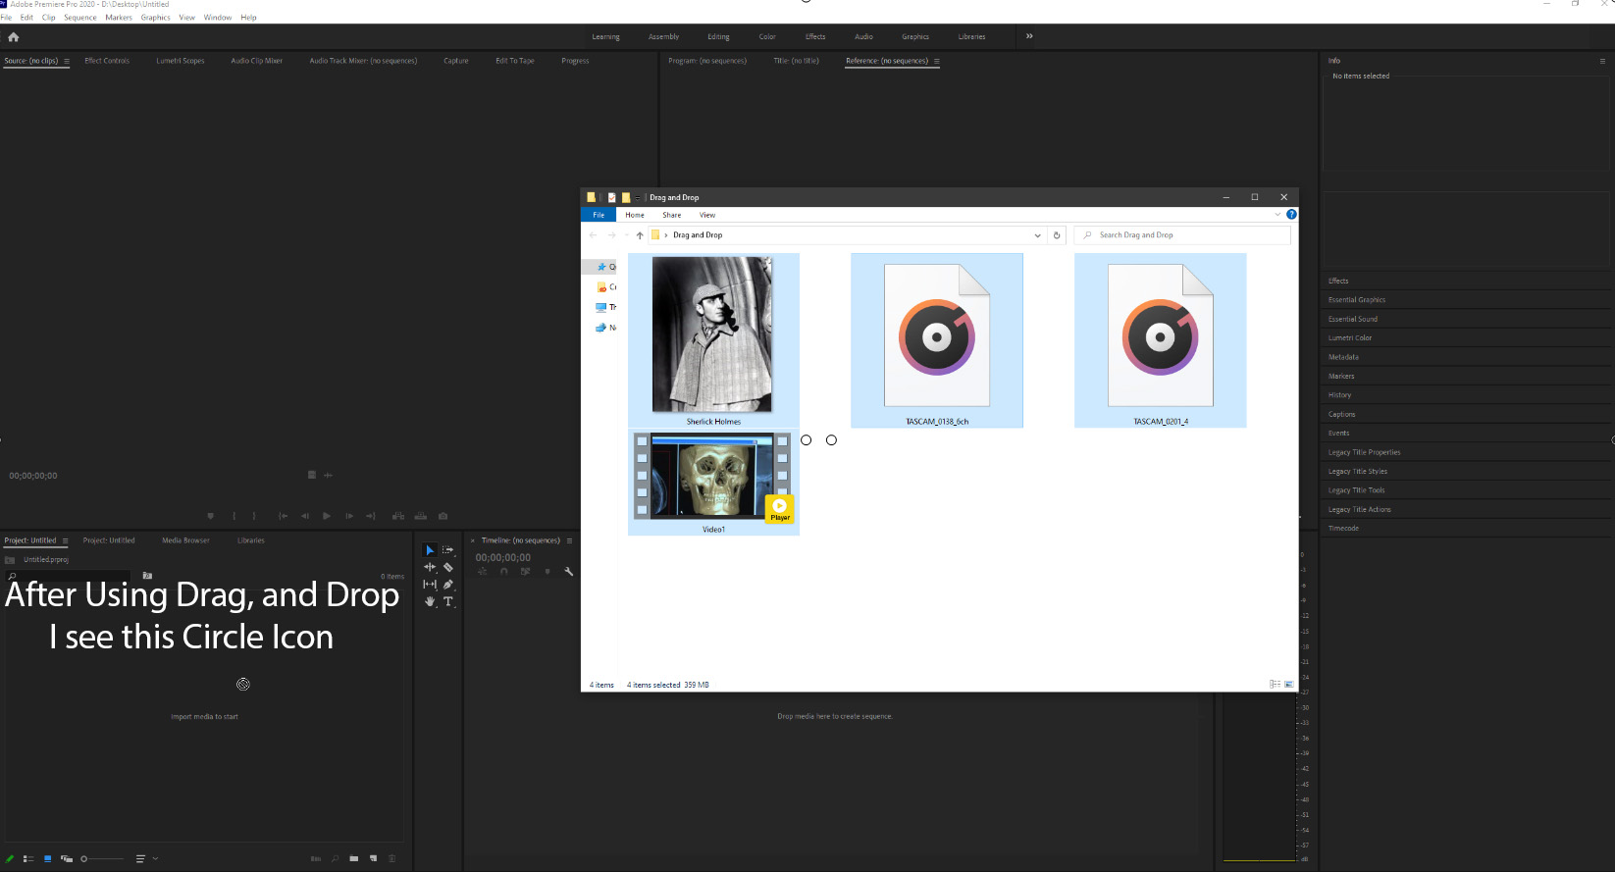Select the Razor tool
The image size is (1615, 872).
448,567
